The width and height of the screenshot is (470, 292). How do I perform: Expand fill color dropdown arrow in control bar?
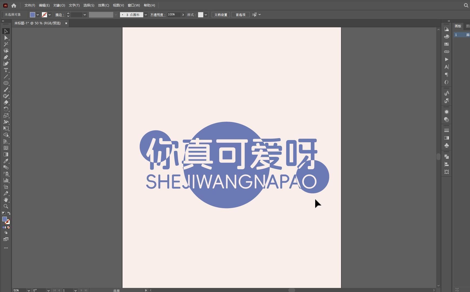pos(38,15)
